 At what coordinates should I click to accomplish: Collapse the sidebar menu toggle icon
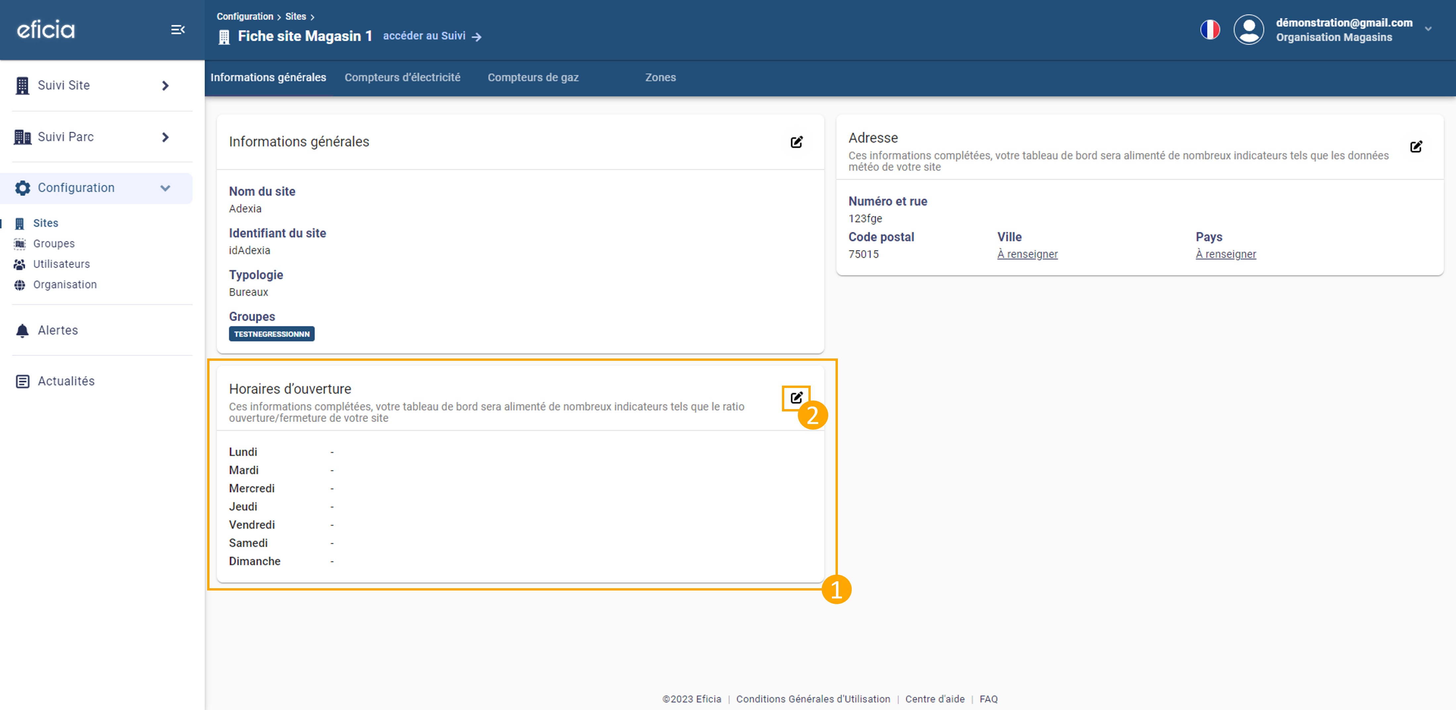tap(178, 29)
